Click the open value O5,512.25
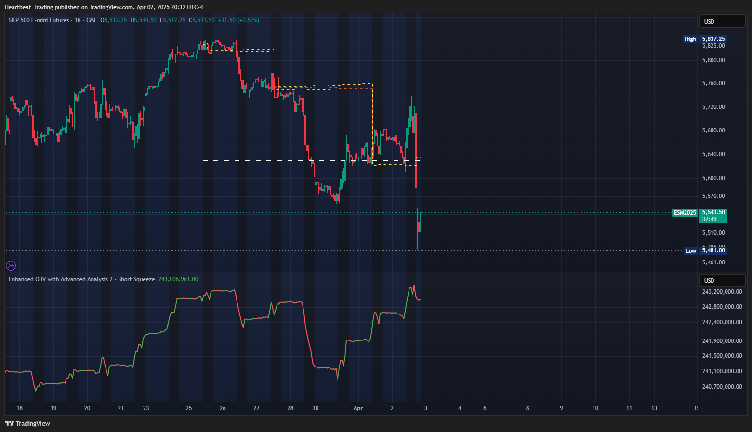Viewport: 752px width, 432px height. pyautogui.click(x=114, y=20)
